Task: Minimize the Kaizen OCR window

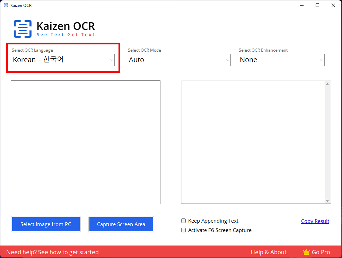Action: tap(301, 6)
